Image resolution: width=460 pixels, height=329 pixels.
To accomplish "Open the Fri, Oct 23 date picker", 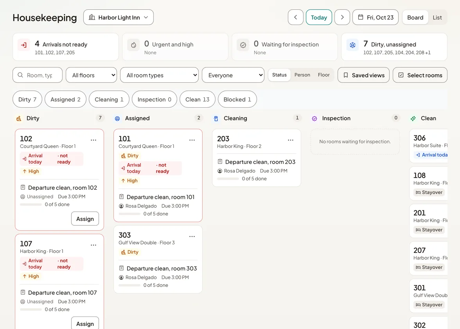I will (376, 17).
